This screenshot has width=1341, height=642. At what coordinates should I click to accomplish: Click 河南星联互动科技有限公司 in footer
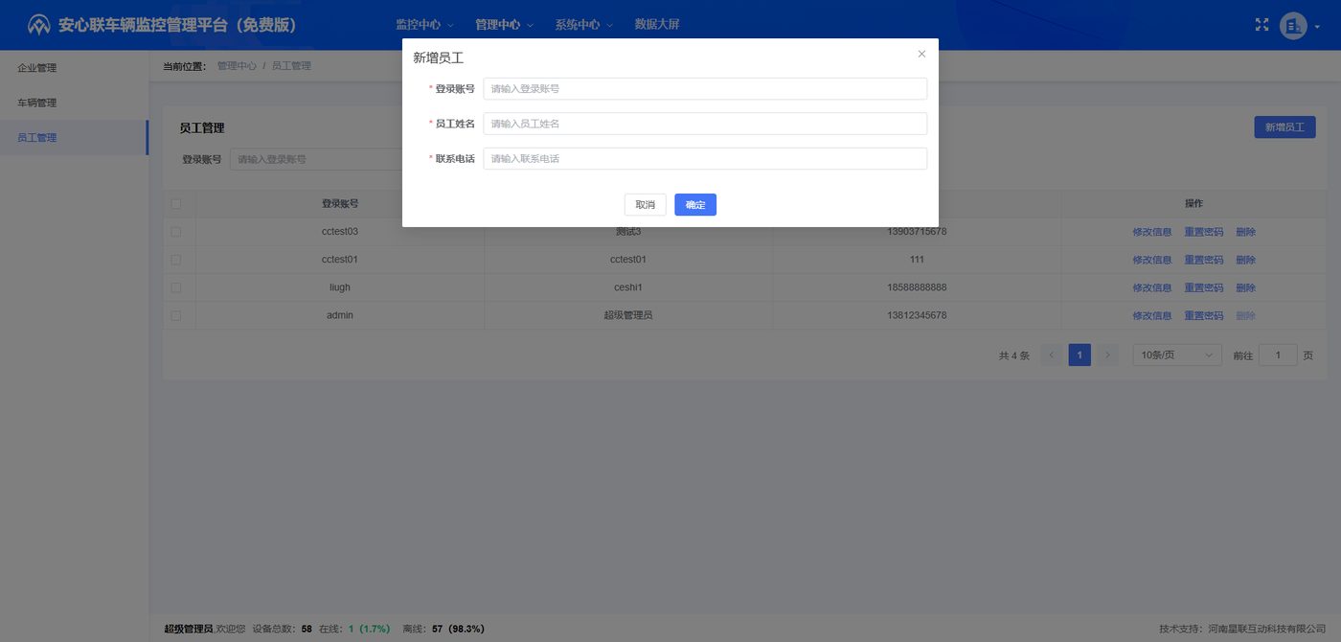point(1266,629)
